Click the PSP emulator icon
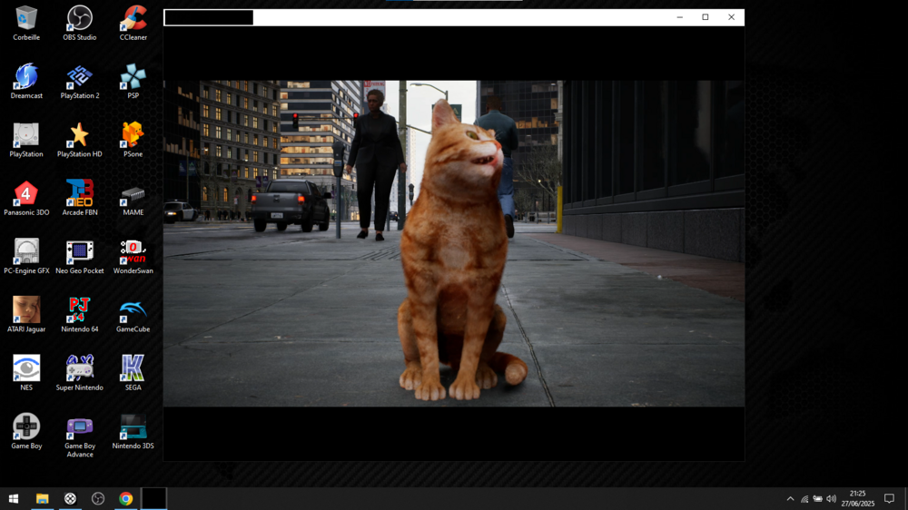 pos(133,77)
